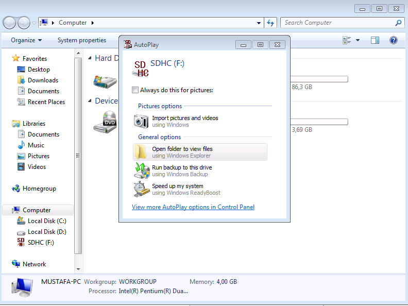The height and width of the screenshot is (306, 408).
Task: Go forward in Explorer
Action: tap(24, 23)
